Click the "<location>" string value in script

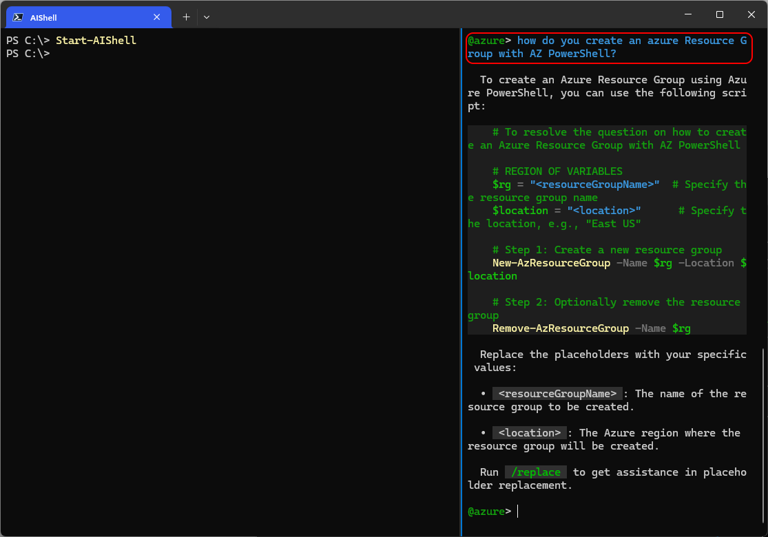click(x=604, y=211)
